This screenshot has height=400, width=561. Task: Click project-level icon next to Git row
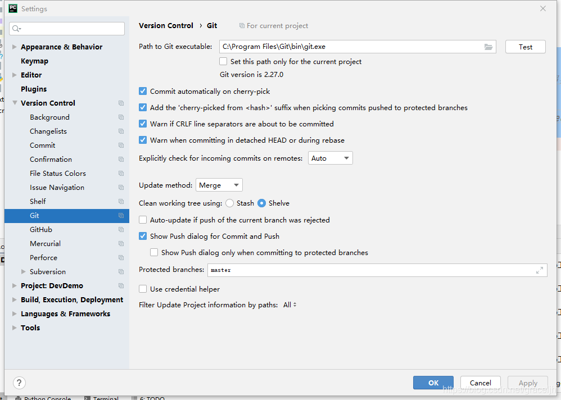pyautogui.click(x=121, y=216)
